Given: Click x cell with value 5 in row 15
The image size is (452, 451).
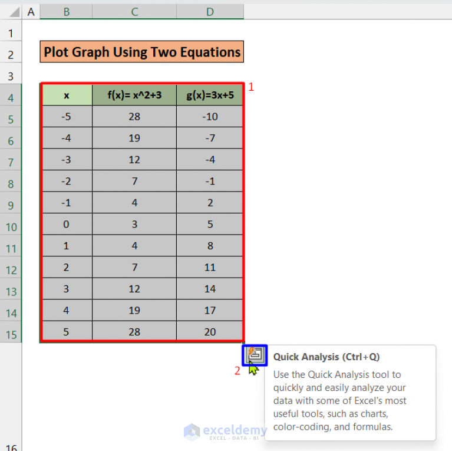Looking at the screenshot, I should click(67, 331).
